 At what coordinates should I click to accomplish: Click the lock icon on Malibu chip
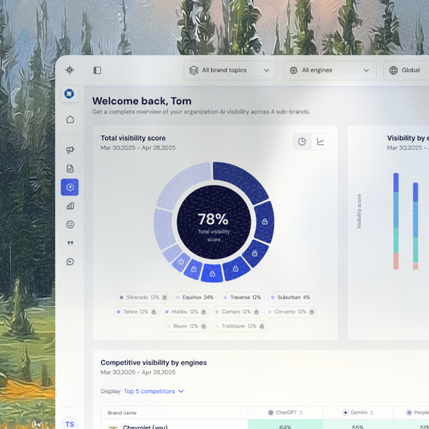tap(203, 312)
